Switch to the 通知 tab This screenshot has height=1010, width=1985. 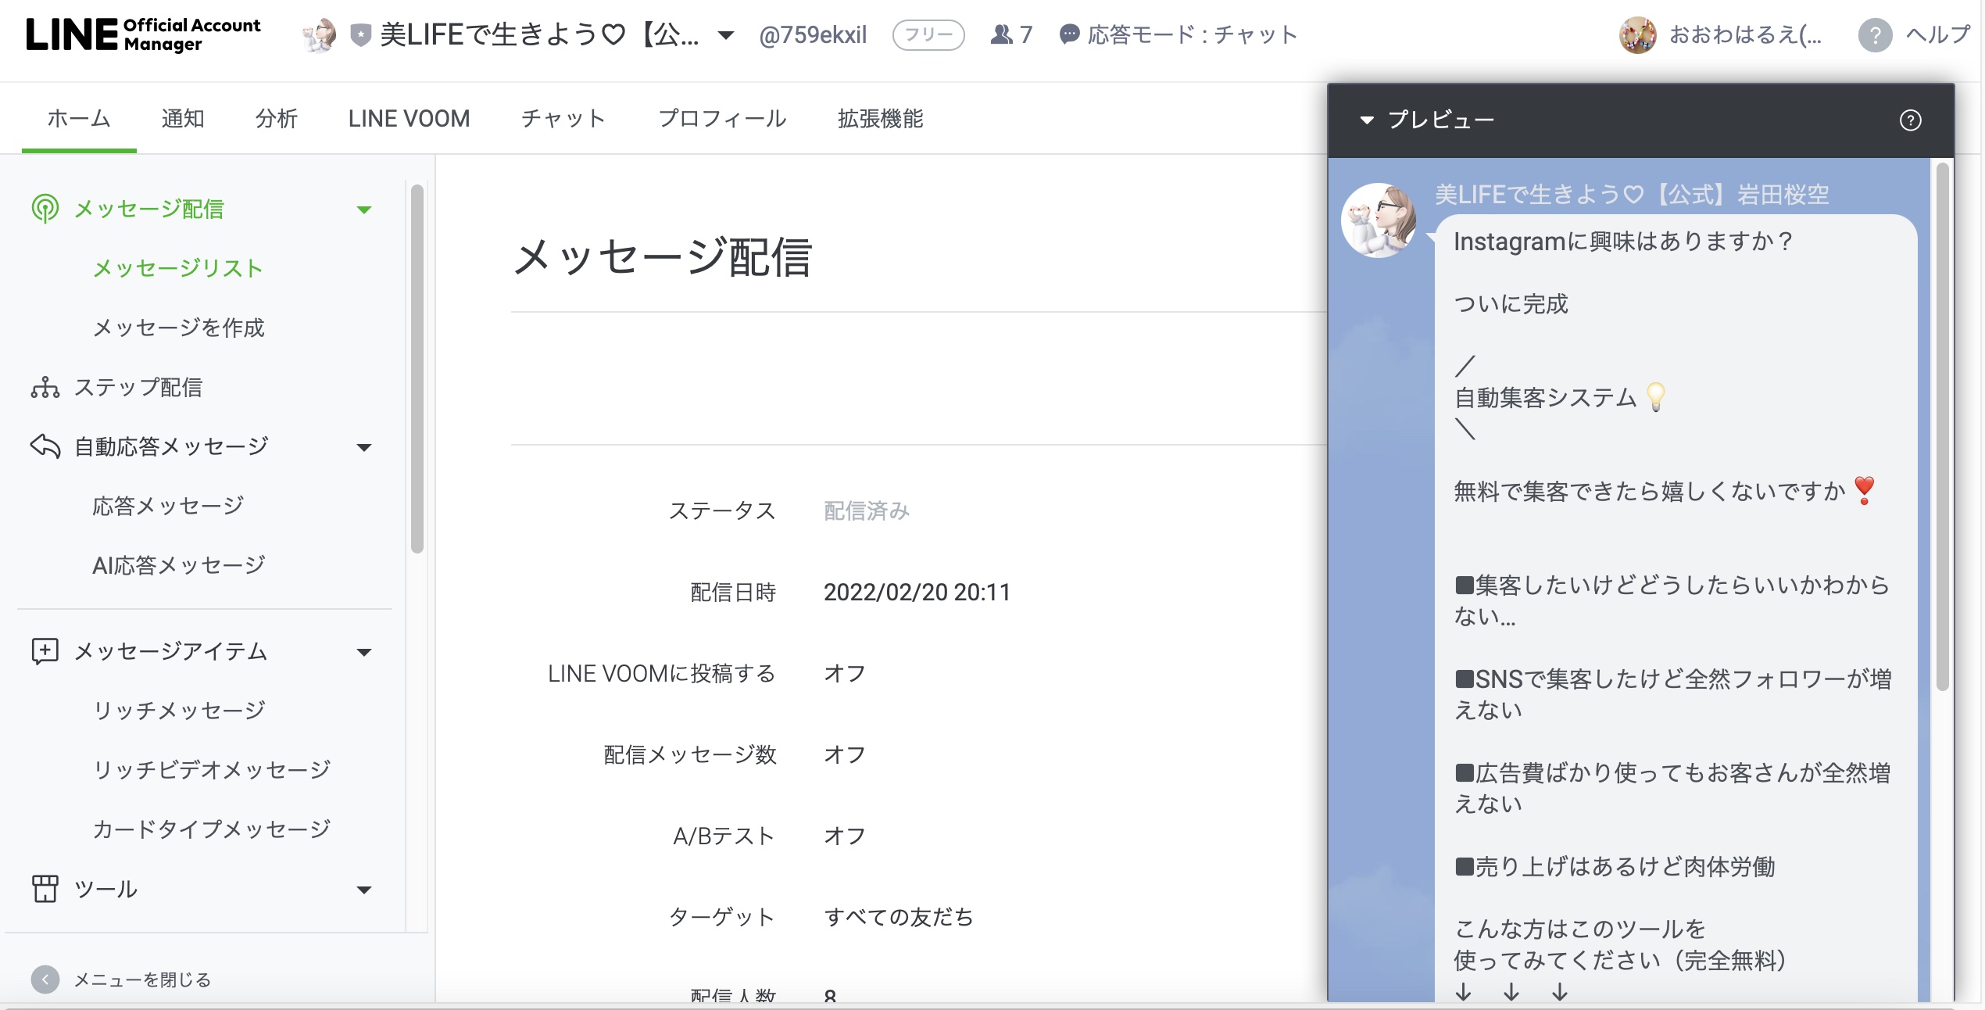coord(183,118)
